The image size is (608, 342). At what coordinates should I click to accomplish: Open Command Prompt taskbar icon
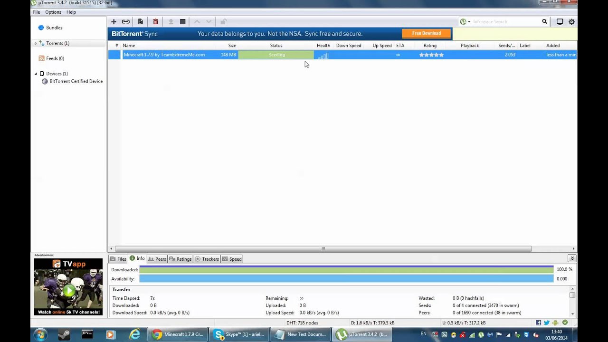pyautogui.click(x=87, y=334)
